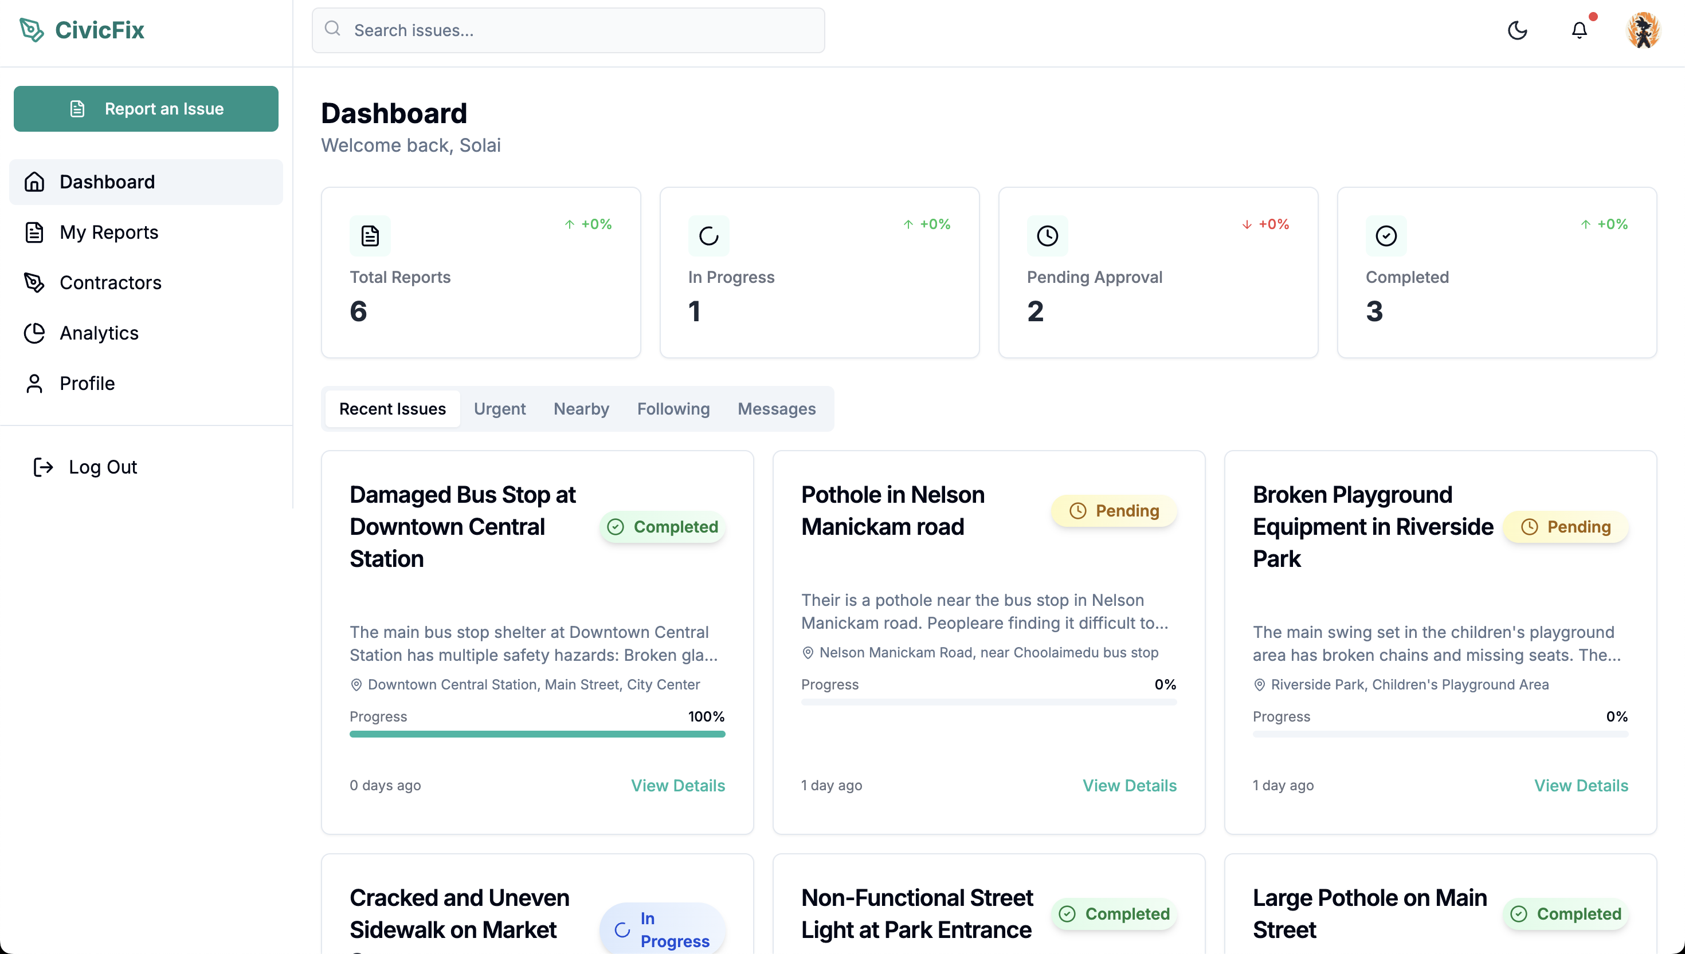Select the Messages tab

776,409
